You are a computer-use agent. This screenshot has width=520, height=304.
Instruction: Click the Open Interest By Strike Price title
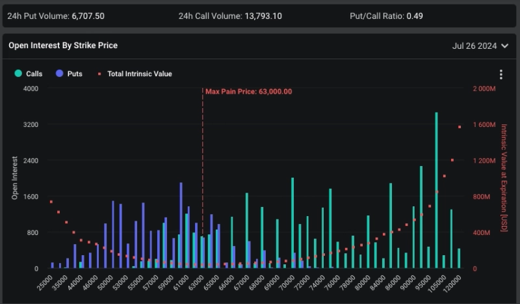pyautogui.click(x=63, y=46)
